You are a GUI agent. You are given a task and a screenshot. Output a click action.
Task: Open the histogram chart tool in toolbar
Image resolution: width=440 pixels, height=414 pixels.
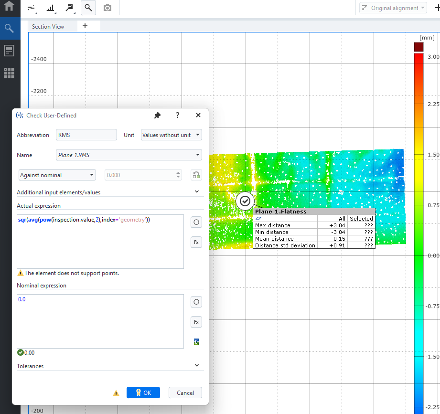tap(51, 8)
